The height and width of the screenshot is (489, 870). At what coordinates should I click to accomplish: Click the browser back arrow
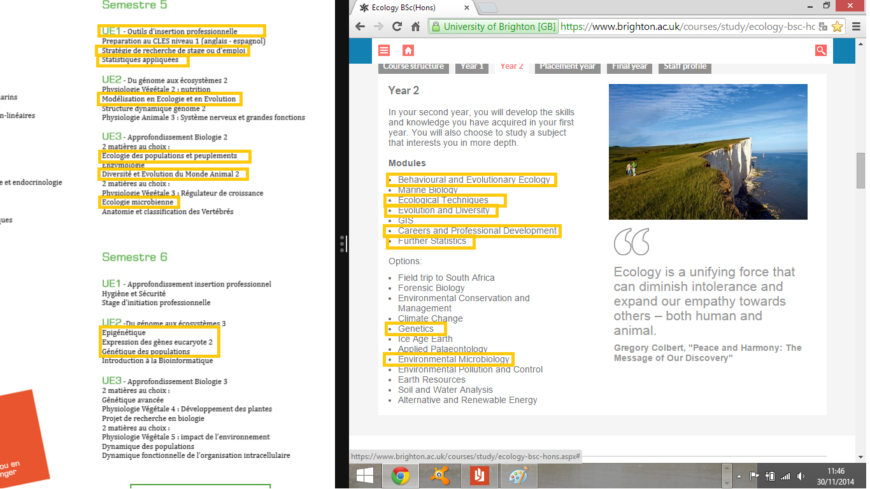tap(360, 27)
